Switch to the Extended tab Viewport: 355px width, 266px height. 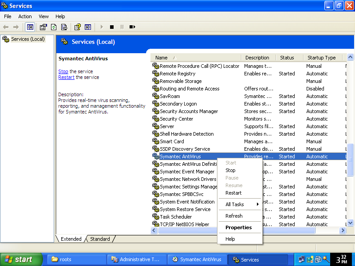71,239
